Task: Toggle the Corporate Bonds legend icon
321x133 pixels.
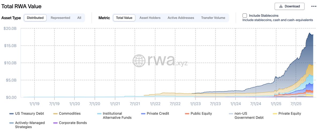Action: (x=55, y=123)
